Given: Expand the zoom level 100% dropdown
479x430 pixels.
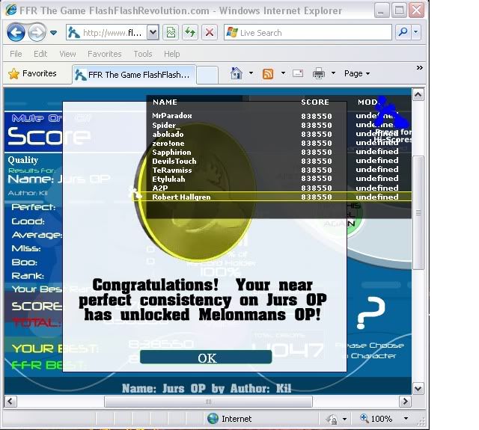Looking at the screenshot, I should pos(407,419).
